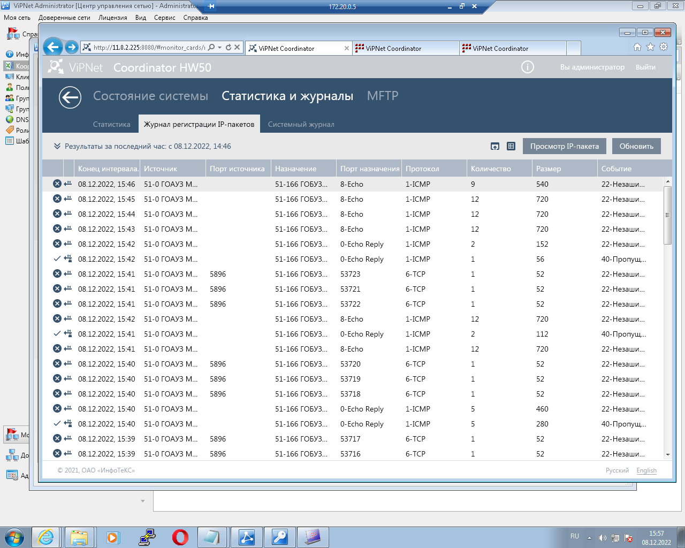Click the Windows Start button
The height and width of the screenshot is (548, 685).
click(14, 537)
